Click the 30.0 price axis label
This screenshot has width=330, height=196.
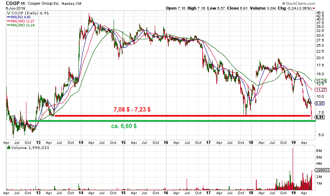pyautogui.click(x=320, y=35)
